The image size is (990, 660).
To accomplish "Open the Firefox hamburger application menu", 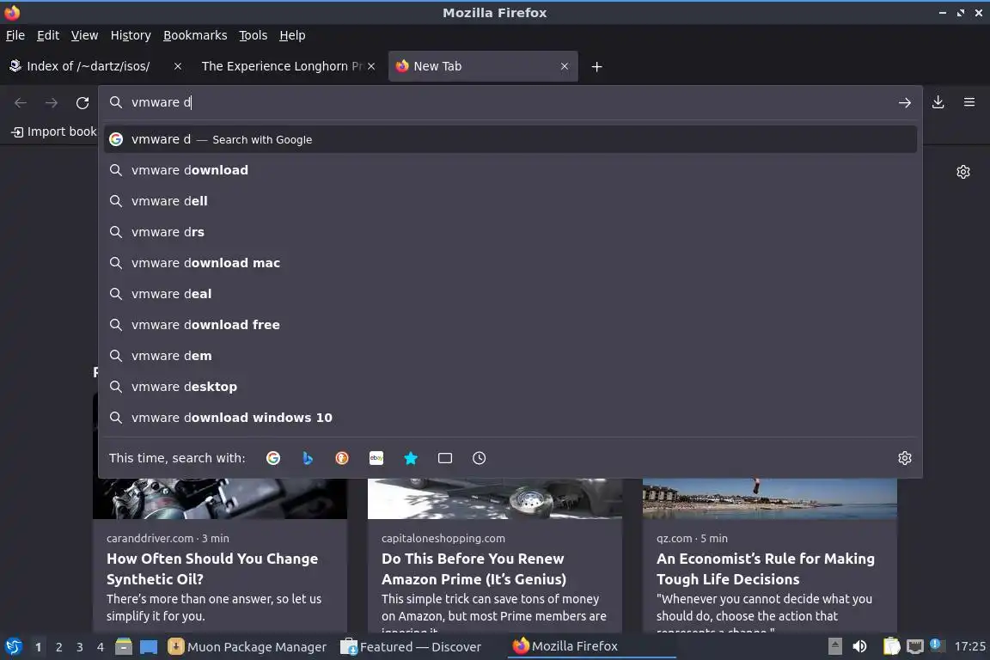I will click(x=969, y=101).
